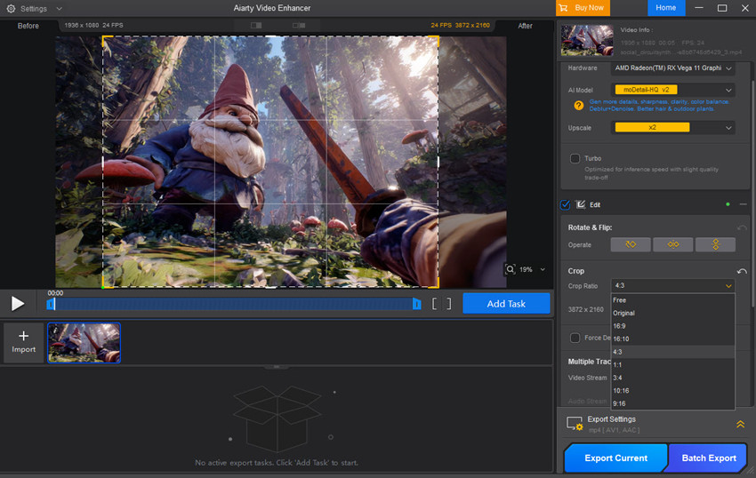
Task: Choose 16:10 crop ratio option
Action: tap(673, 339)
